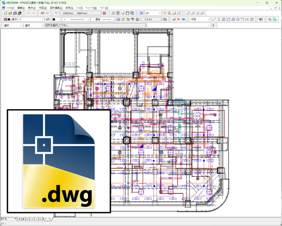Save drawing with floppy disk icon
The width and height of the screenshot is (282, 226).
pos(15,13)
